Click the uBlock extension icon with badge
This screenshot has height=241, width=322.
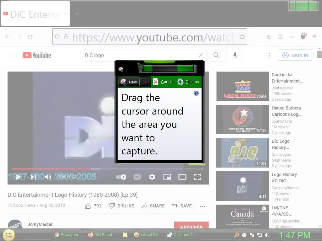303,36
